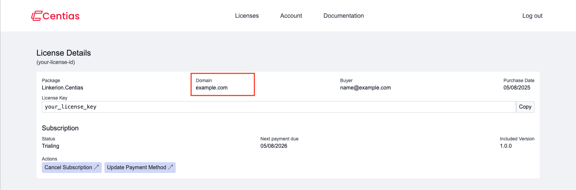Click the Status label
Screen dimensions: 576x190
pos(49,139)
